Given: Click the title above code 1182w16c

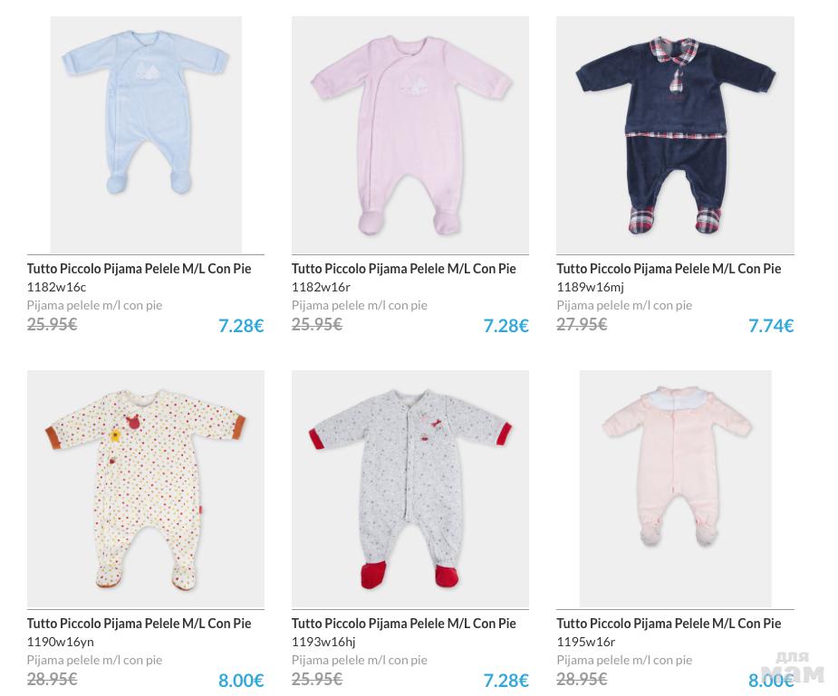Looking at the screenshot, I should coord(139,269).
